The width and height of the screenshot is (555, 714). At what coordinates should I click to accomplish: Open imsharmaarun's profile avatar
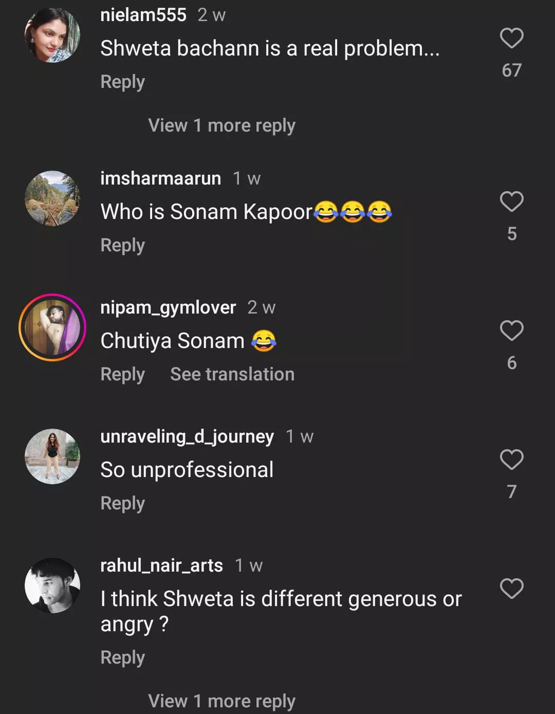point(52,198)
